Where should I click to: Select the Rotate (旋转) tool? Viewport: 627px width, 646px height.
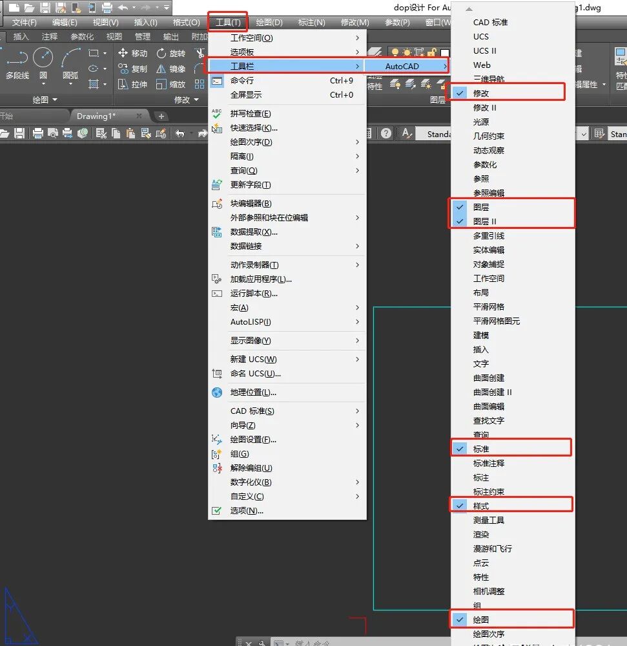pyautogui.click(x=170, y=53)
